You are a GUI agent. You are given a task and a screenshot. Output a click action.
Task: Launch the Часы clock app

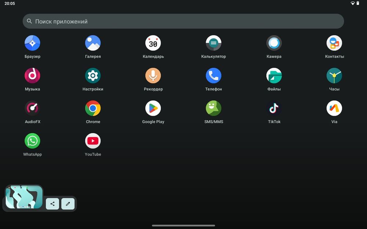pyautogui.click(x=334, y=75)
